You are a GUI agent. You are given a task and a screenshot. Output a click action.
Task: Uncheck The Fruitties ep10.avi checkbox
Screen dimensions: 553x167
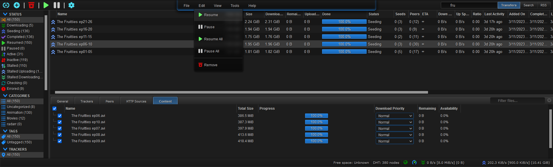60,122
